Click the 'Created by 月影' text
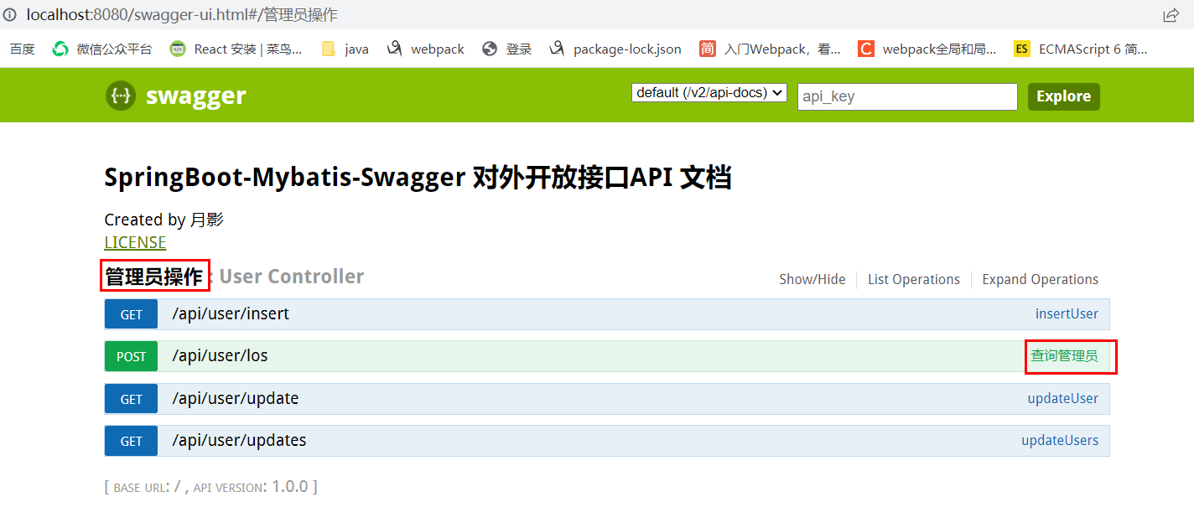 (164, 220)
